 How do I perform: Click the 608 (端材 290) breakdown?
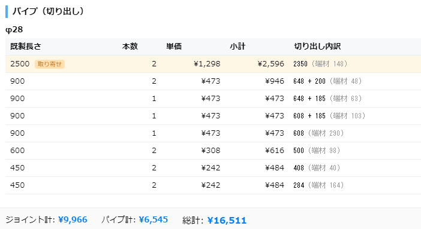click(x=318, y=133)
